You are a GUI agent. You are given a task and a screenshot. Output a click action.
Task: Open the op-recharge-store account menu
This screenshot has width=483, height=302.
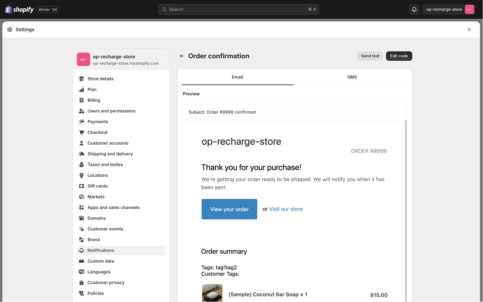pyautogui.click(x=448, y=9)
